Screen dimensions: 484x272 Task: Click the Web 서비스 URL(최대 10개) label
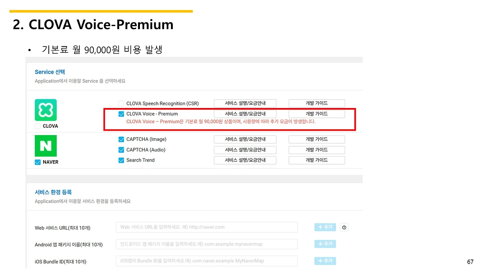(63, 228)
